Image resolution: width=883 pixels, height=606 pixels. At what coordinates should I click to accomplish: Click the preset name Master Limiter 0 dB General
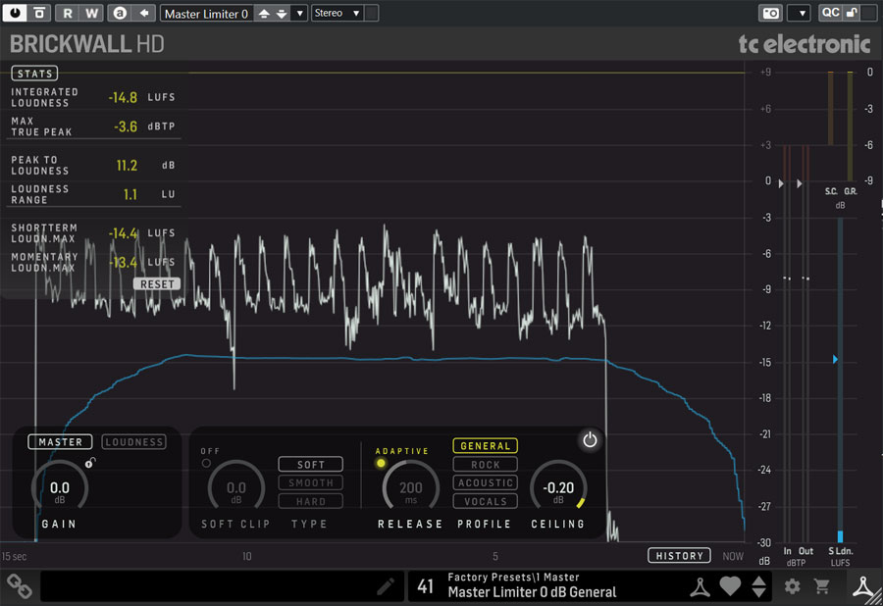coord(532,592)
